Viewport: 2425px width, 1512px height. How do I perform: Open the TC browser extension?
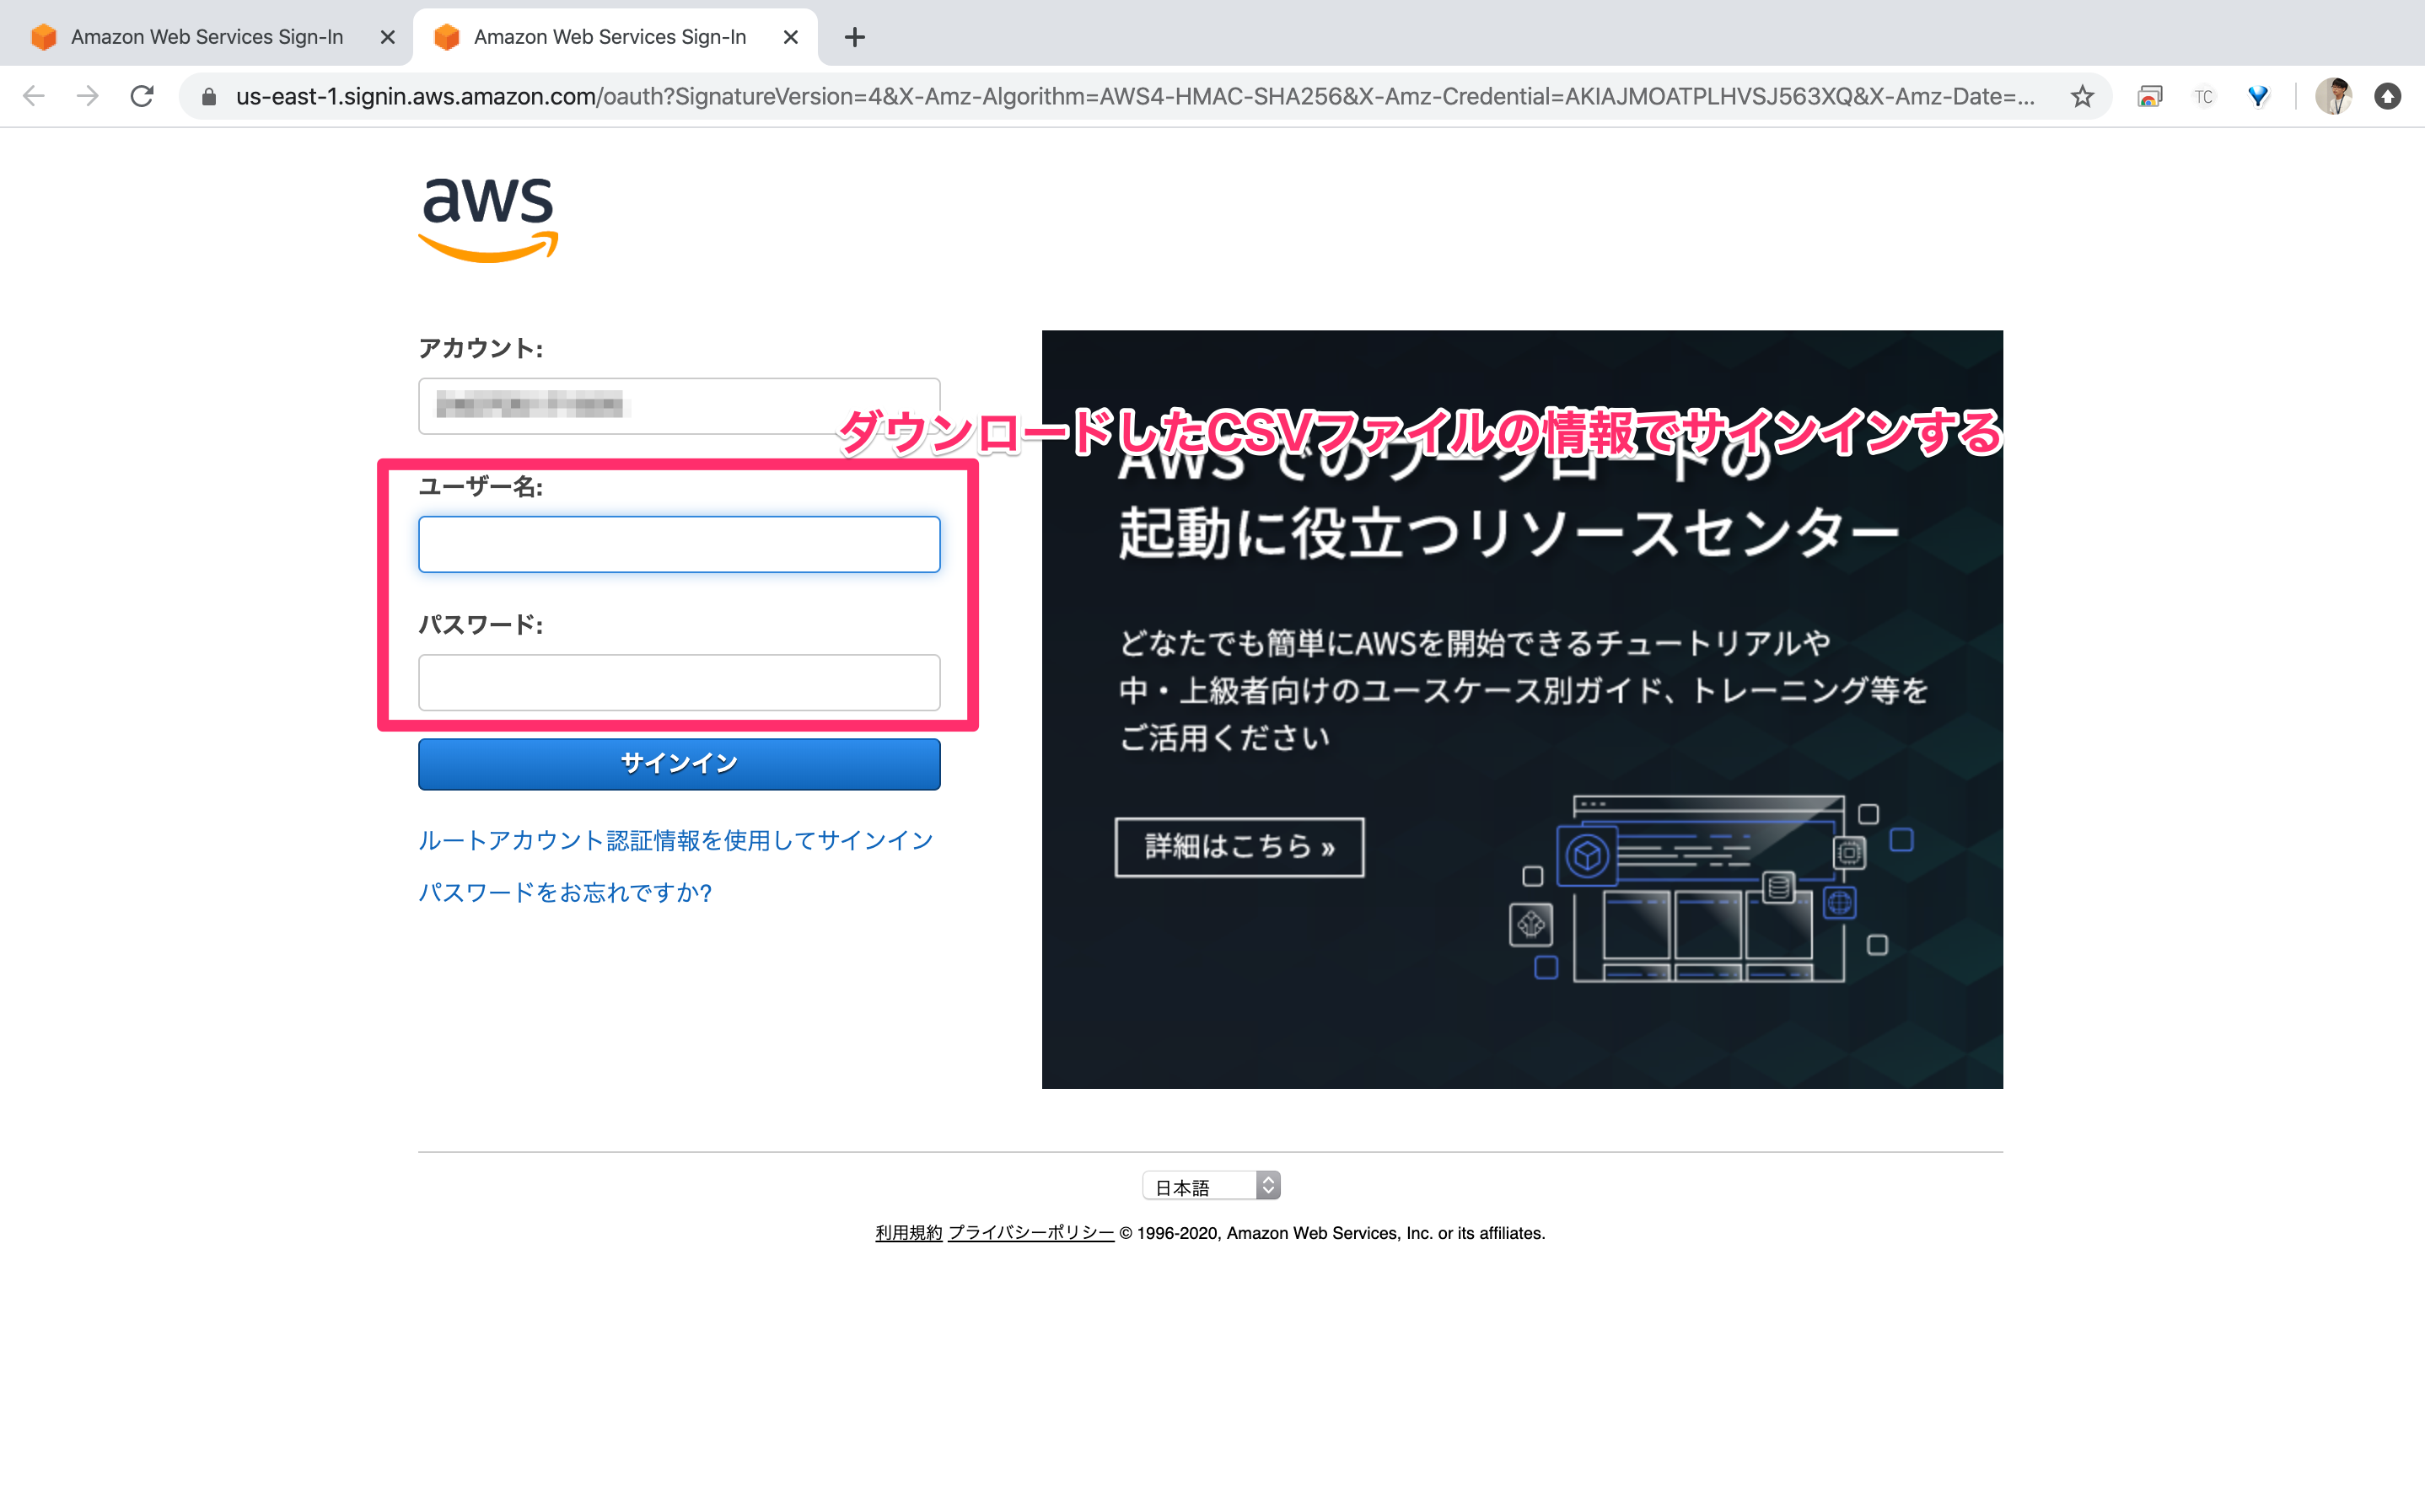click(x=2204, y=96)
